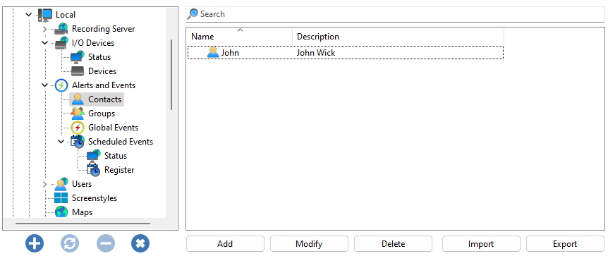608x256 pixels.
Task: Click the monitor icon under Scheduled Events
Action: pos(93,156)
